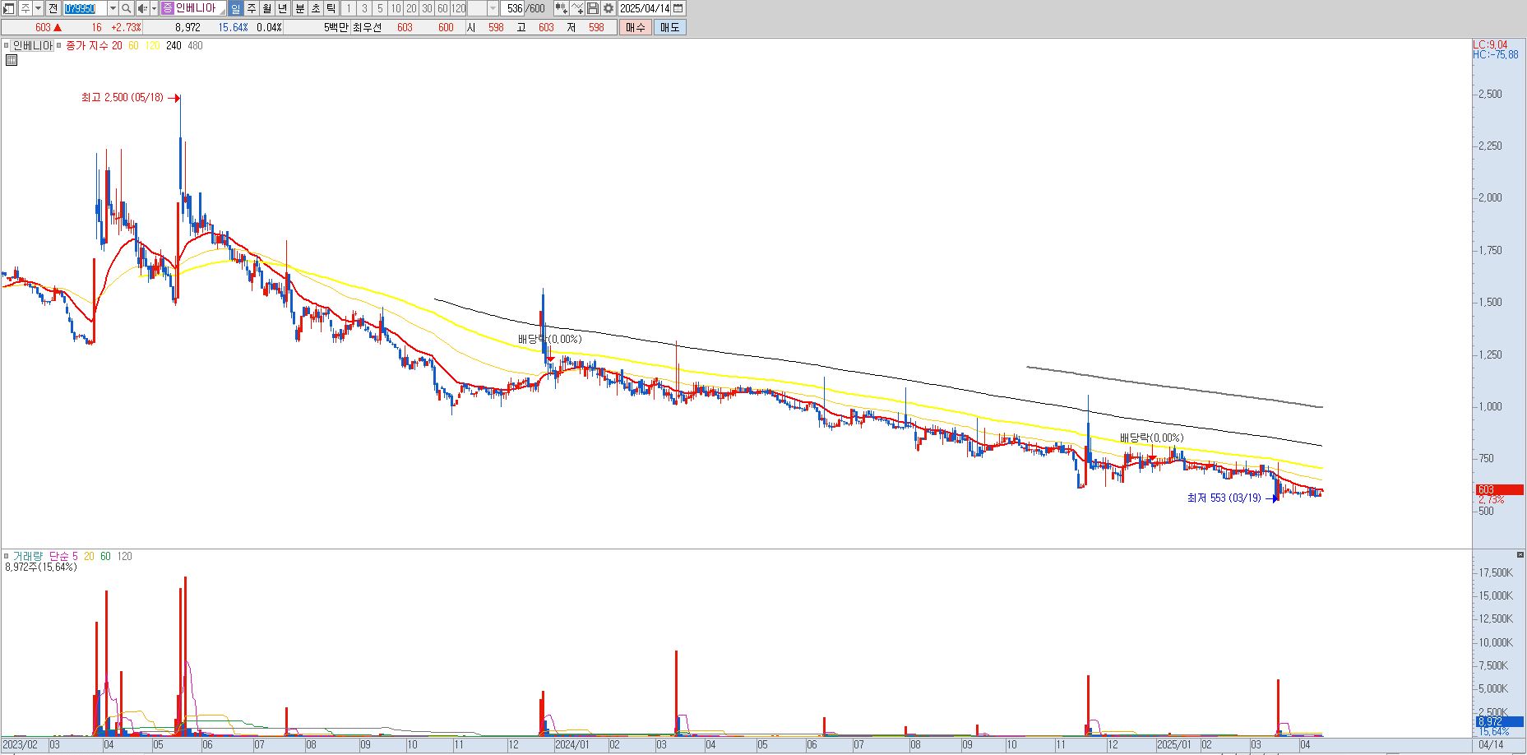Click the small grid icon below 인베니아 label
This screenshot has height=755, width=1527.
(x=11, y=60)
